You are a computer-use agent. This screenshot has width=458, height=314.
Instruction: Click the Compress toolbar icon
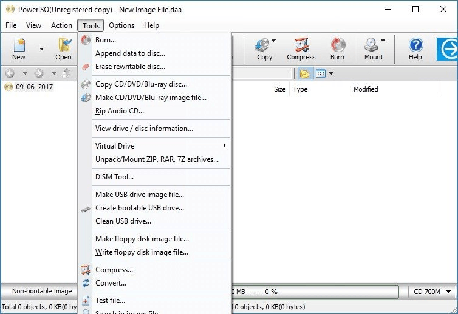pyautogui.click(x=301, y=48)
